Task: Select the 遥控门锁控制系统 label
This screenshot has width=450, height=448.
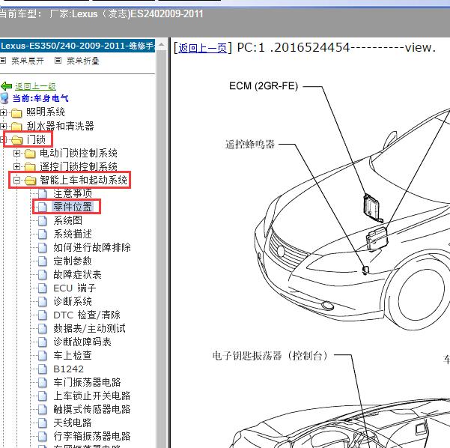Action: click(79, 166)
